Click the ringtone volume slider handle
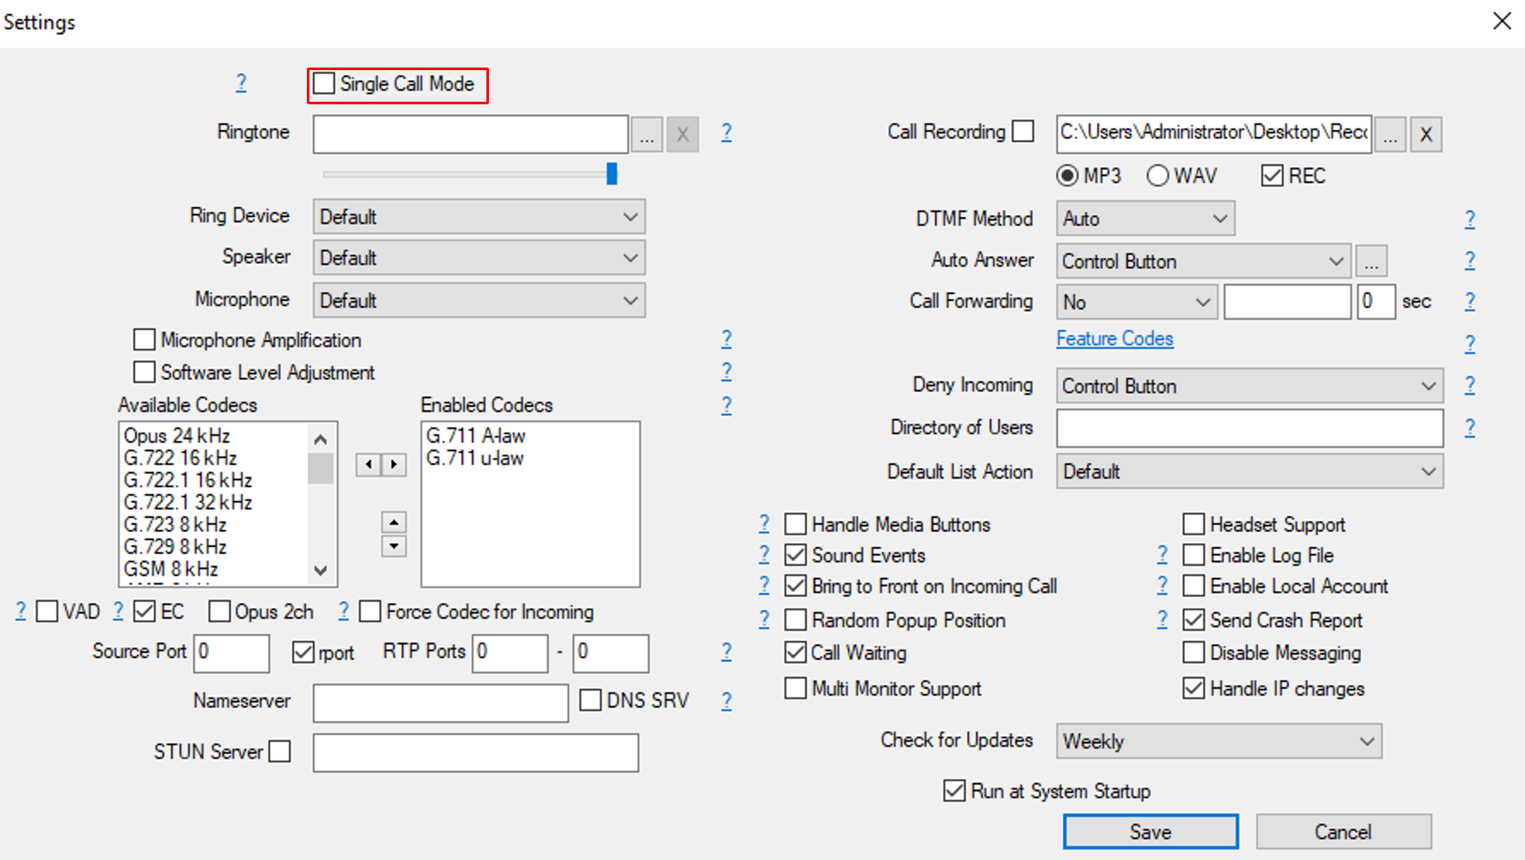This screenshot has height=860, width=1525. pos(611,174)
